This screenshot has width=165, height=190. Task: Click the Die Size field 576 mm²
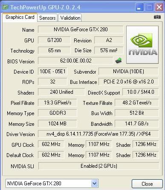109,50
